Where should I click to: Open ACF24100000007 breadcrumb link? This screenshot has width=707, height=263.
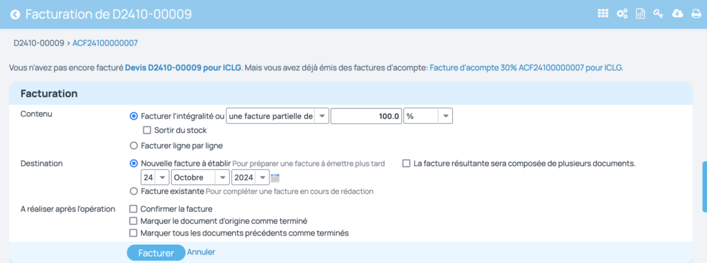[x=105, y=43]
